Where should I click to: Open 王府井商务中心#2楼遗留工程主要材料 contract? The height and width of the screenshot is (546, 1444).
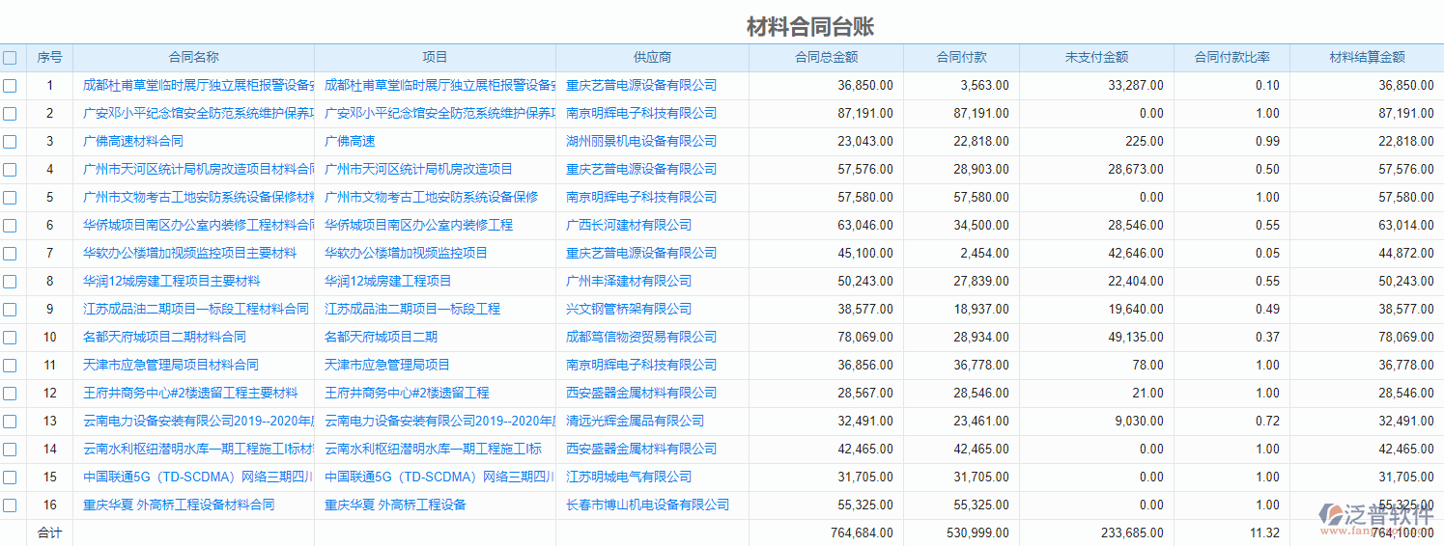(x=190, y=394)
